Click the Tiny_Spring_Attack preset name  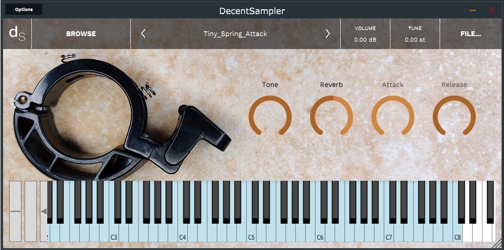click(235, 34)
